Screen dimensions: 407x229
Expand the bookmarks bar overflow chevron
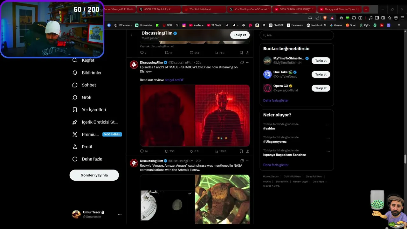point(399,25)
